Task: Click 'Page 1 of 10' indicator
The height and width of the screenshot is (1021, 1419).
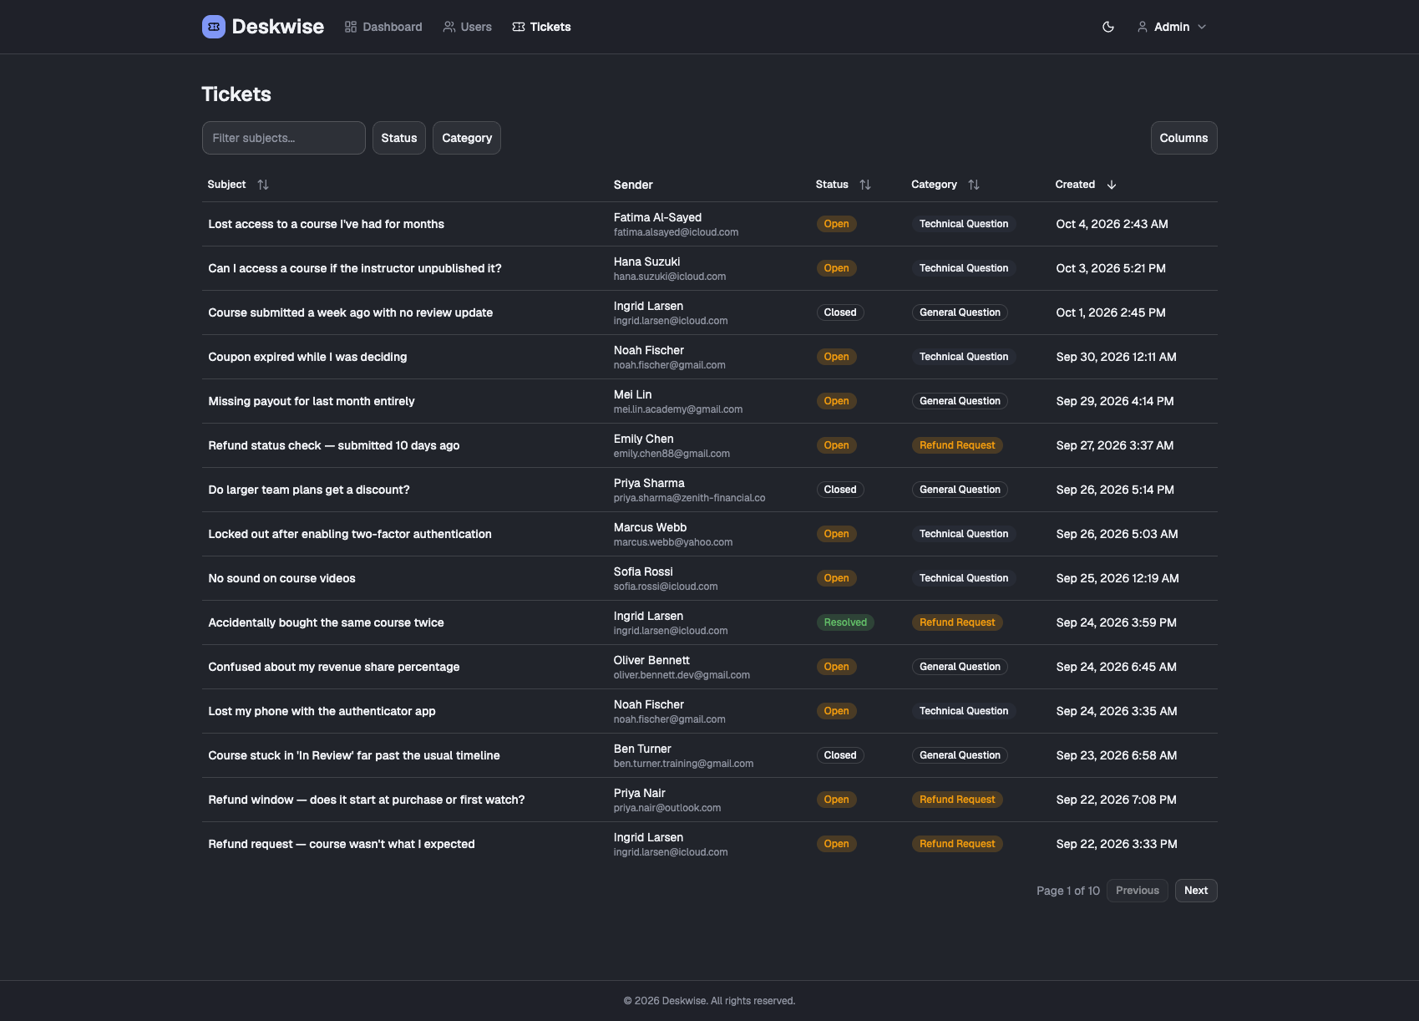Action: (1068, 891)
